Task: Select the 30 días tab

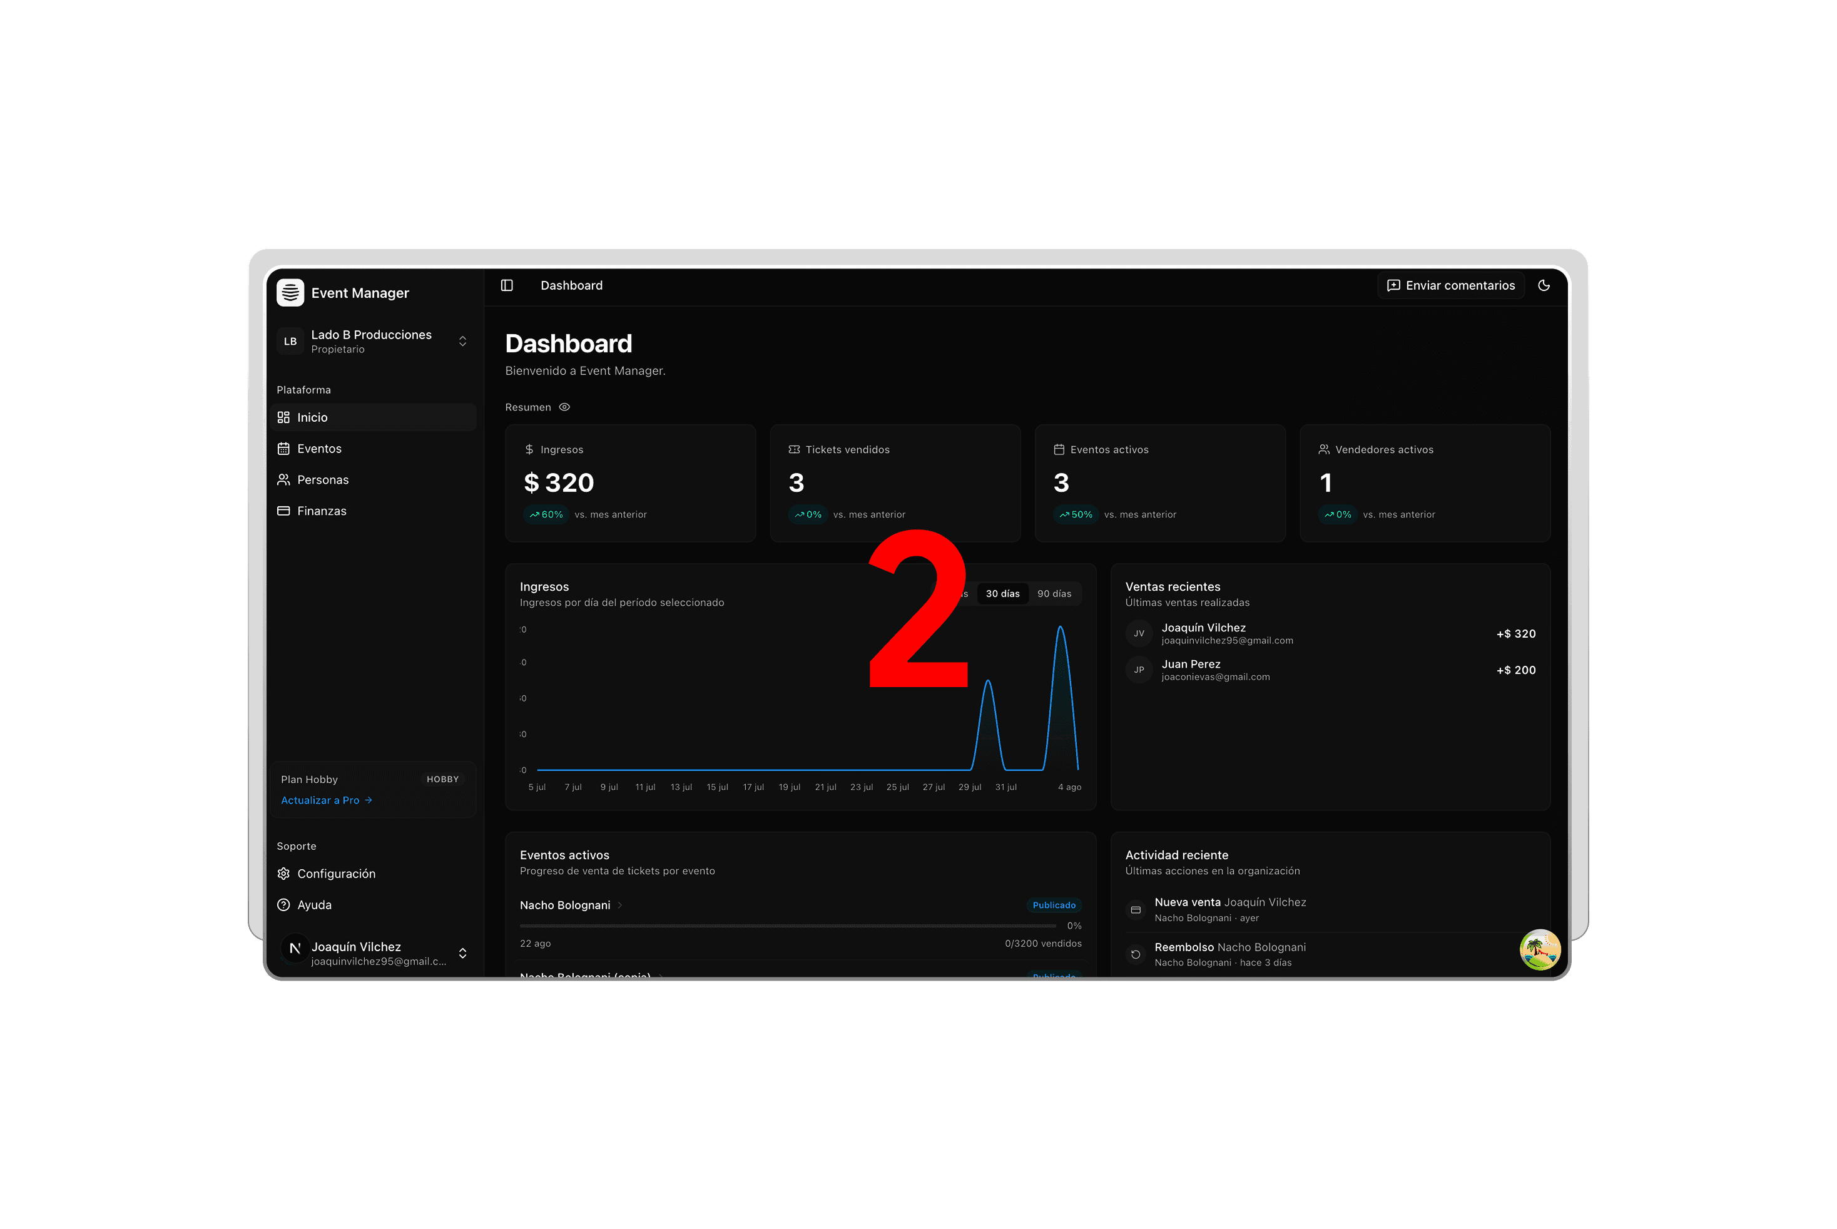Action: pyautogui.click(x=1002, y=593)
